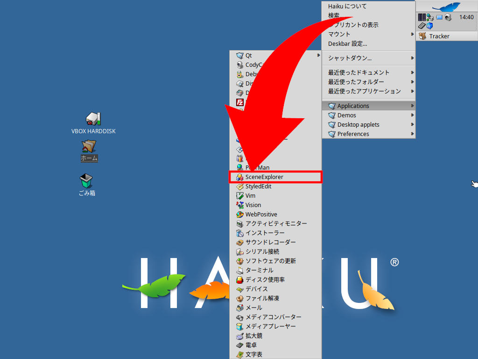Open ディスク使用率

pyautogui.click(x=275, y=280)
